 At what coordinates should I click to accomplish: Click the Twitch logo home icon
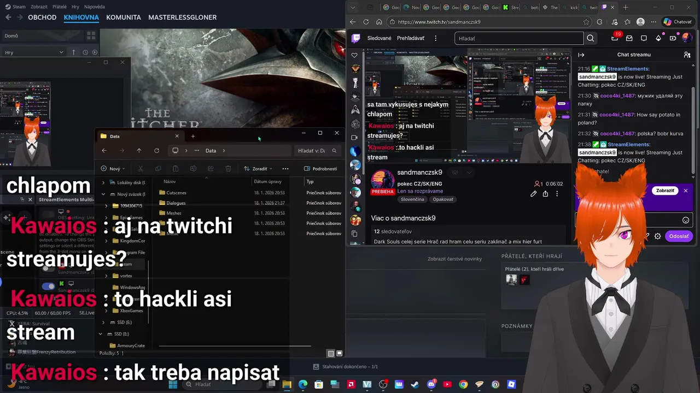tap(355, 38)
